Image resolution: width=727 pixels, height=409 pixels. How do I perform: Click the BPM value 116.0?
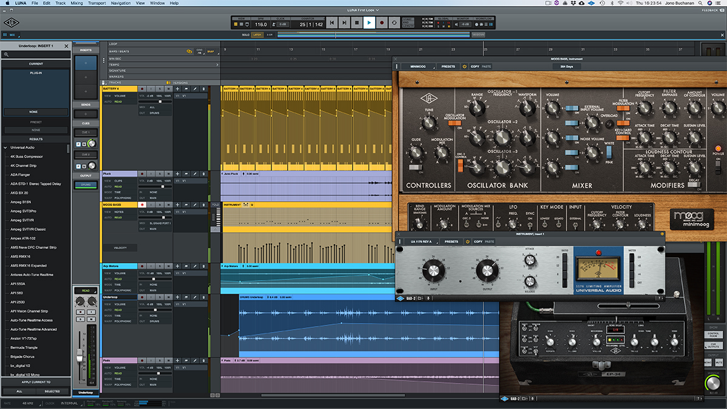[x=261, y=24]
